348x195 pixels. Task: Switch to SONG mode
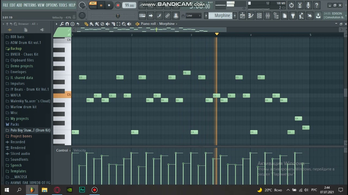click(x=93, y=7)
